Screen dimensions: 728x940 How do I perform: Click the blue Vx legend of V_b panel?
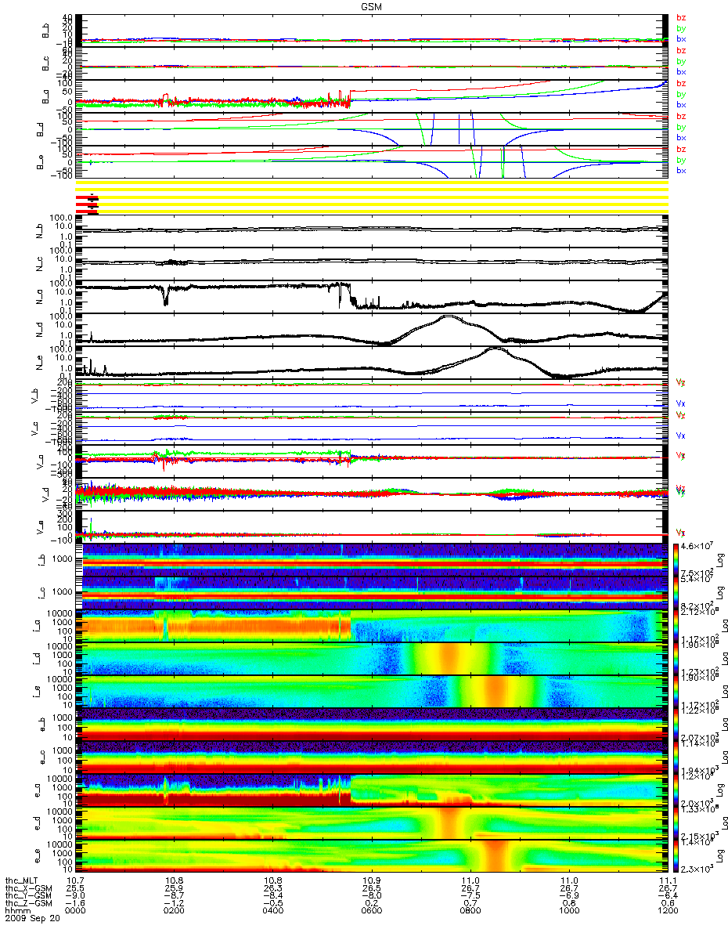pos(681,404)
